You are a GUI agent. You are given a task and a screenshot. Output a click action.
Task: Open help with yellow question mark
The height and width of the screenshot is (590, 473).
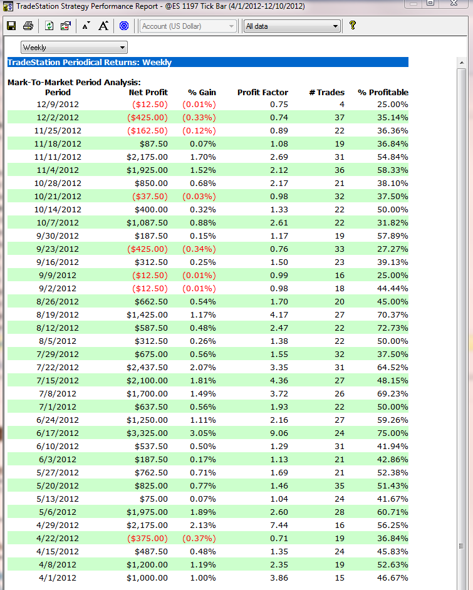353,25
